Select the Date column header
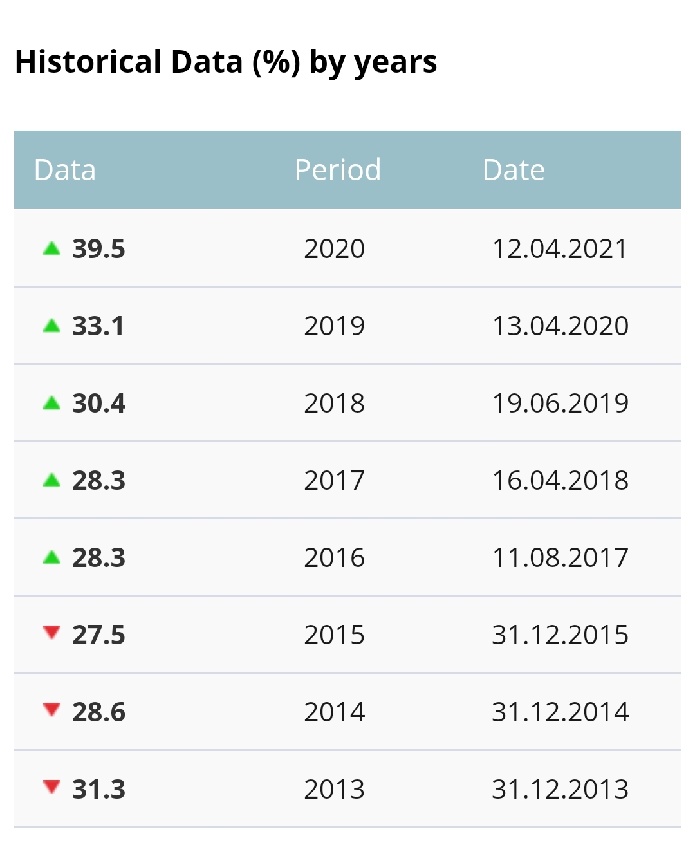695x854 pixels. point(514,170)
